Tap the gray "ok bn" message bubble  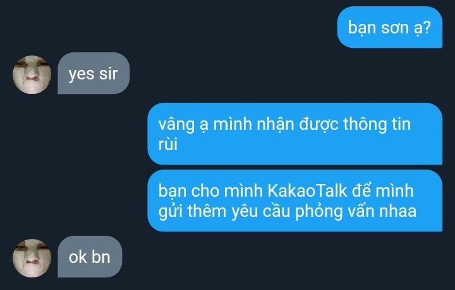[90, 257]
